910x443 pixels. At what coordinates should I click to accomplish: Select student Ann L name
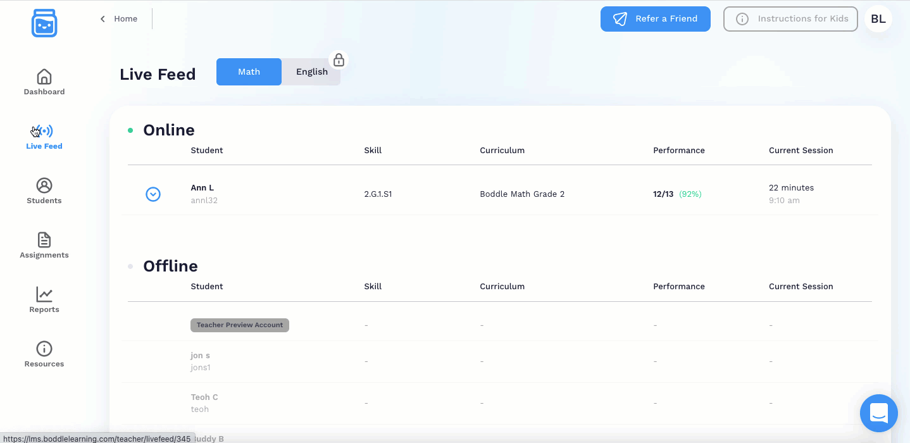coord(202,188)
